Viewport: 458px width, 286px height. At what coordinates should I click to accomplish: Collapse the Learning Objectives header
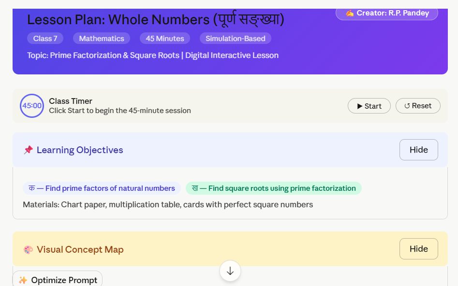tap(193, 150)
